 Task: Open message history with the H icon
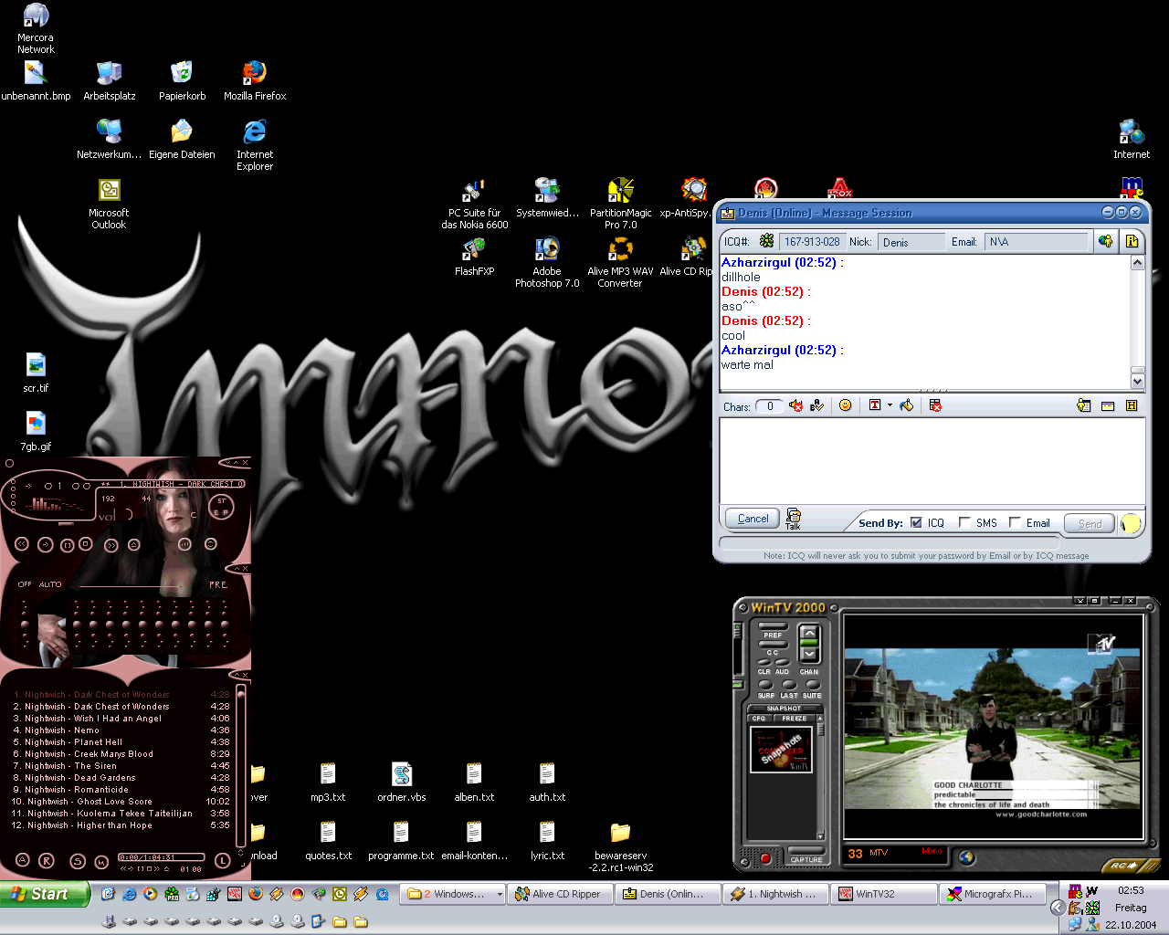click(x=1132, y=405)
